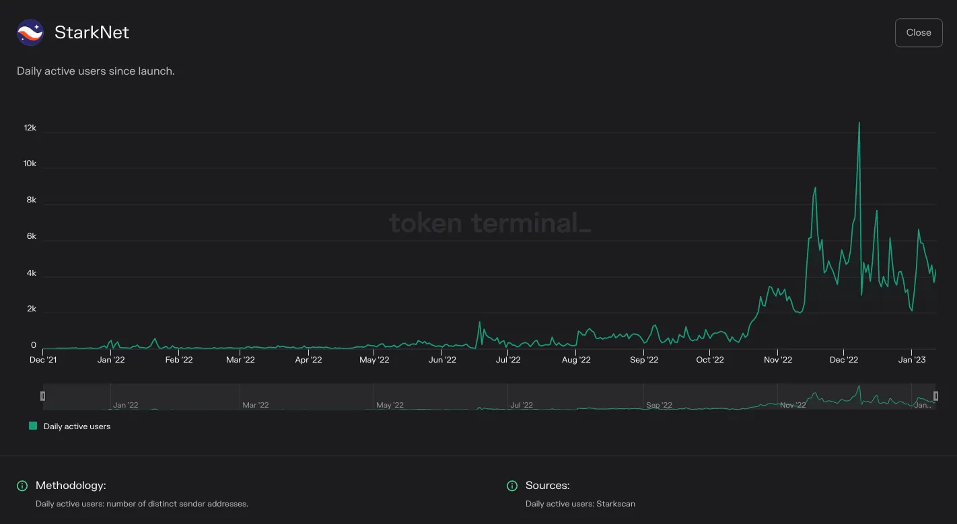Click the Feb '22 x-axis label
The image size is (957, 524).
point(178,360)
